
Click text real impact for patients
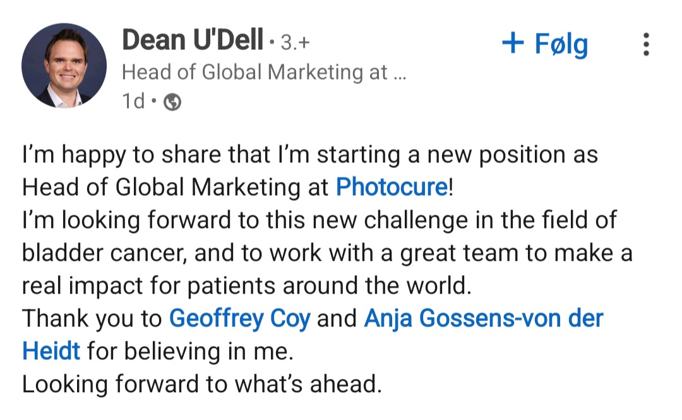pyautogui.click(x=148, y=286)
